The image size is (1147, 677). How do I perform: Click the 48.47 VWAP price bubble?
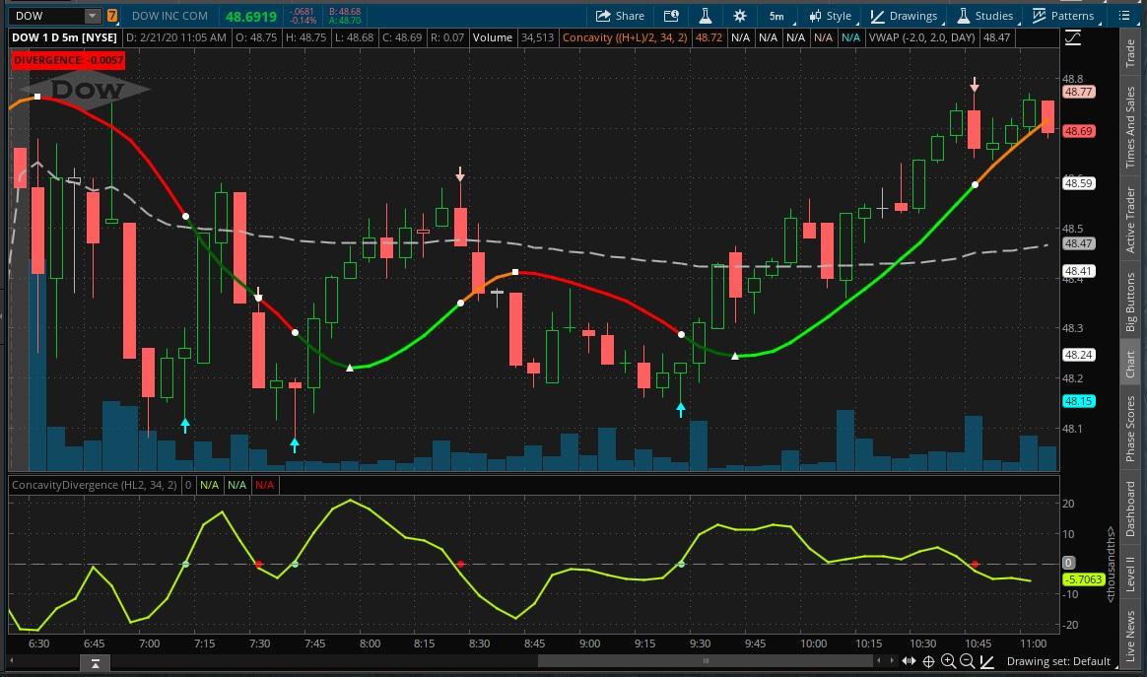click(1078, 243)
